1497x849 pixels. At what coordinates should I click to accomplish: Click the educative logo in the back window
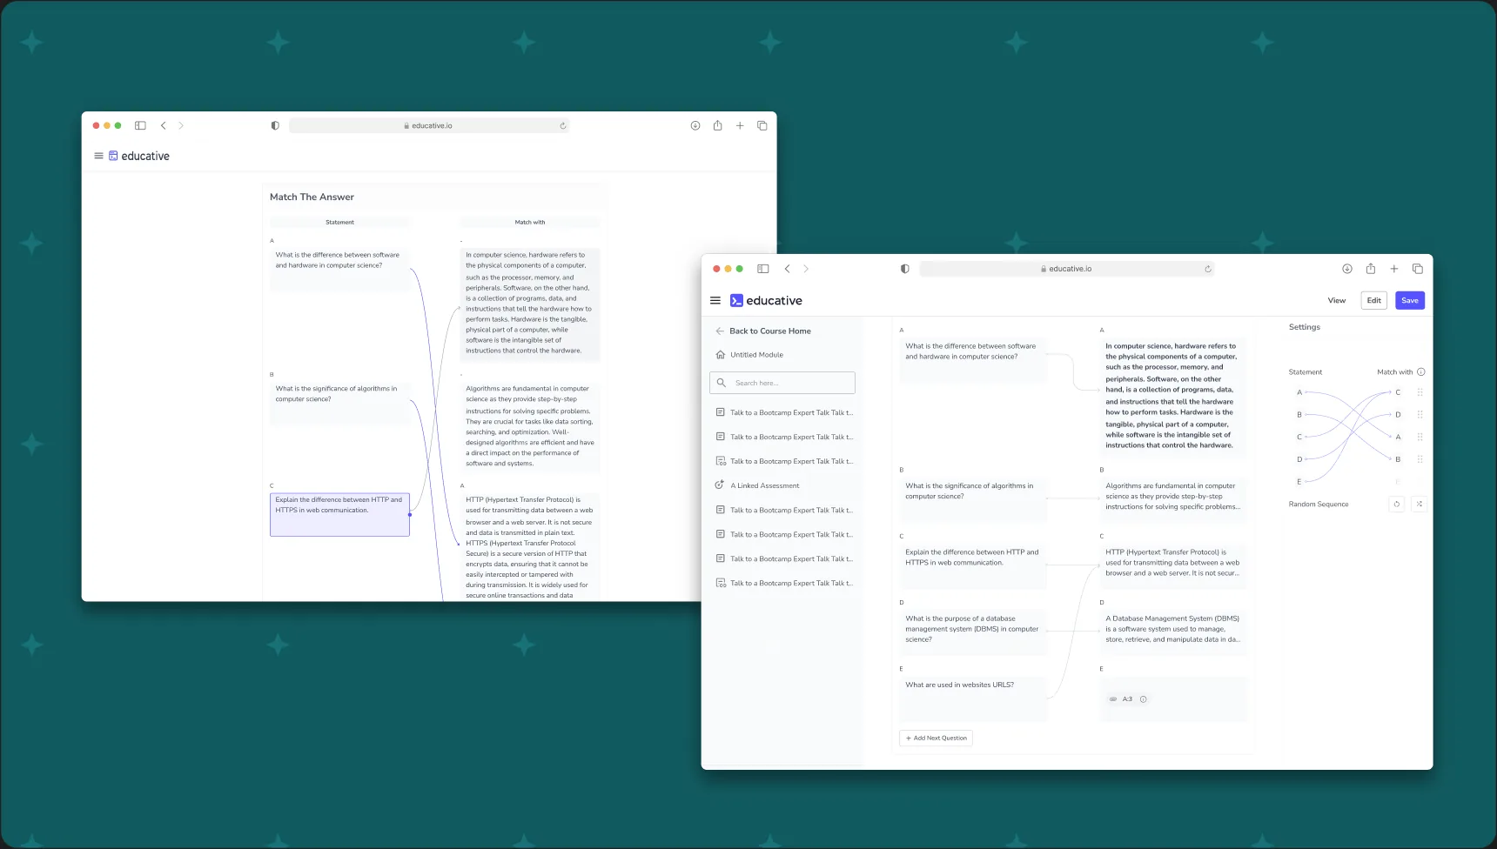coord(139,157)
